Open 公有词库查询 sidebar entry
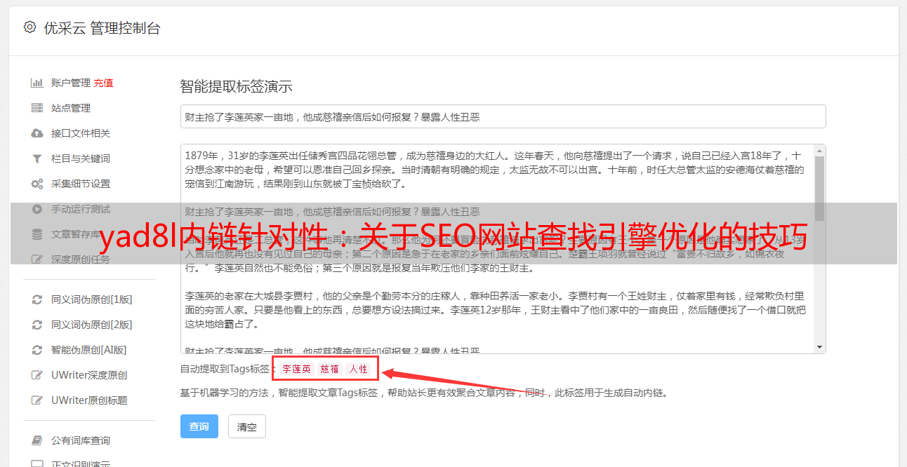Screen dimensions: 907x467 click(81, 440)
